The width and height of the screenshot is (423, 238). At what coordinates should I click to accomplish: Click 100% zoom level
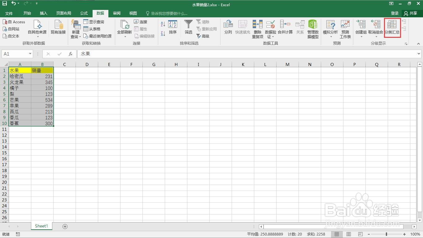(x=415, y=234)
